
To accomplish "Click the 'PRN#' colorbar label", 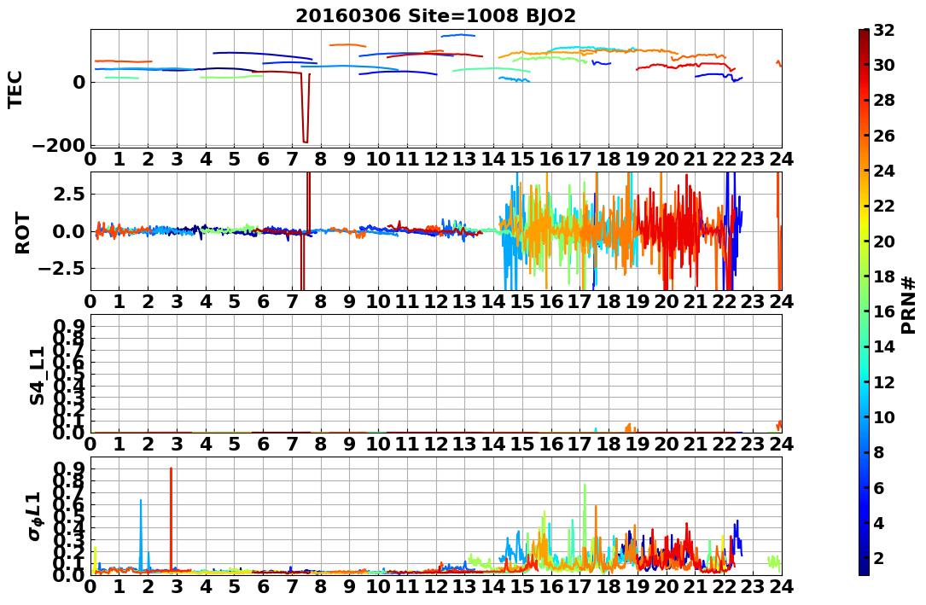I will coord(908,305).
